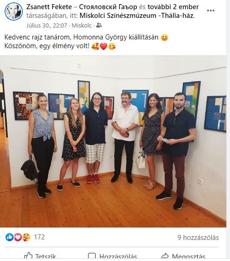230x261 pixels.
Task: Show the 172 reactions list
Action: (x=39, y=237)
